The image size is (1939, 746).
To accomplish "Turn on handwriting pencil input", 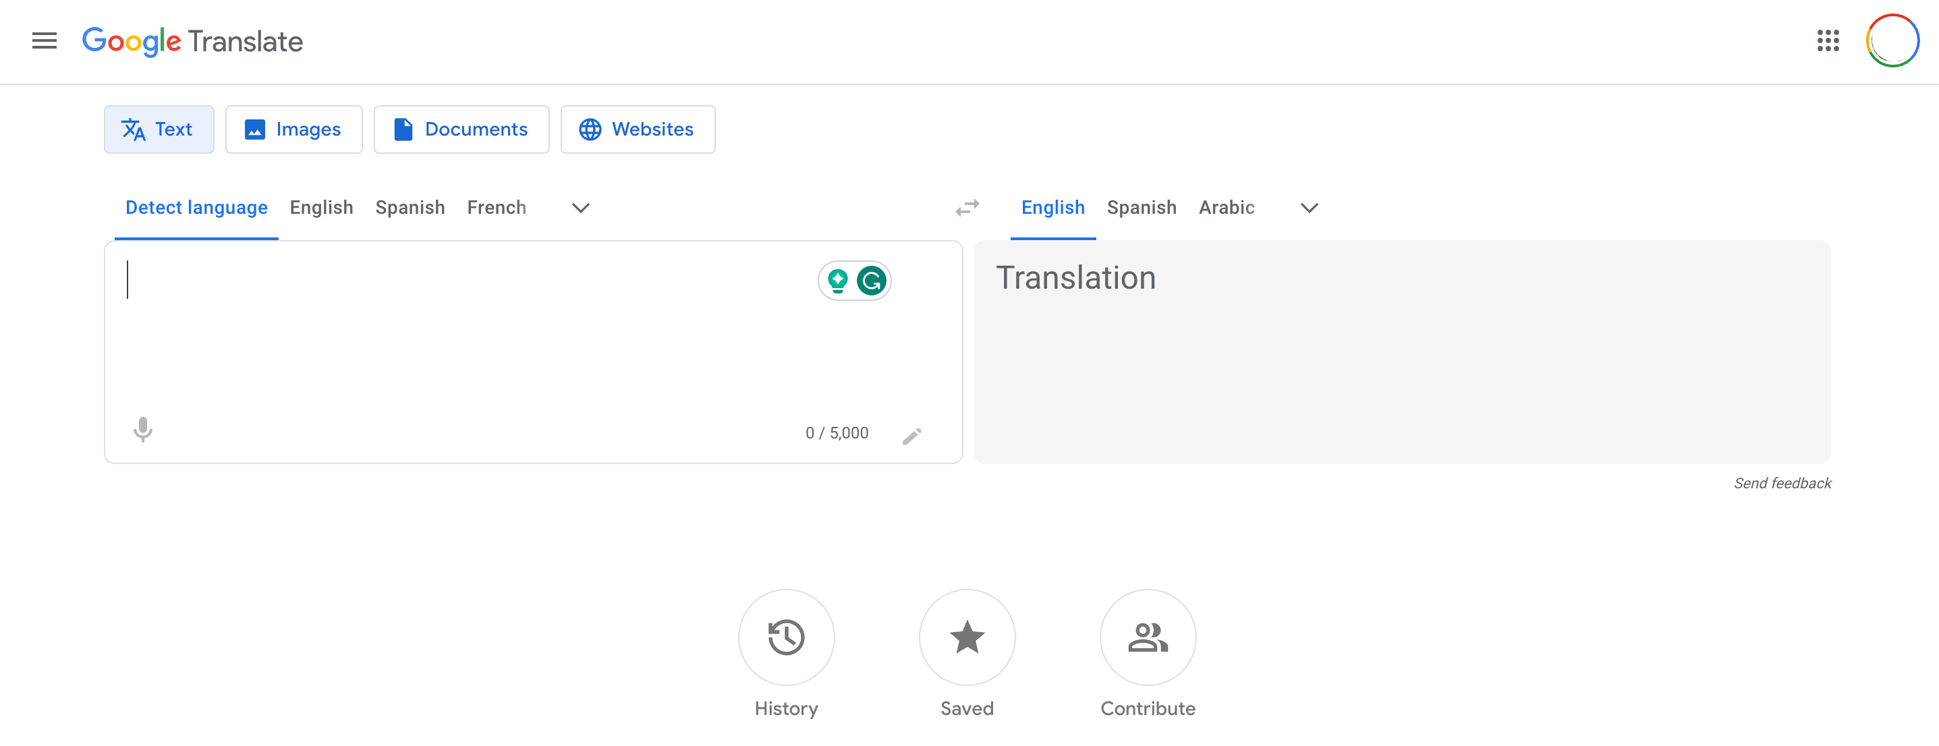I will point(911,435).
